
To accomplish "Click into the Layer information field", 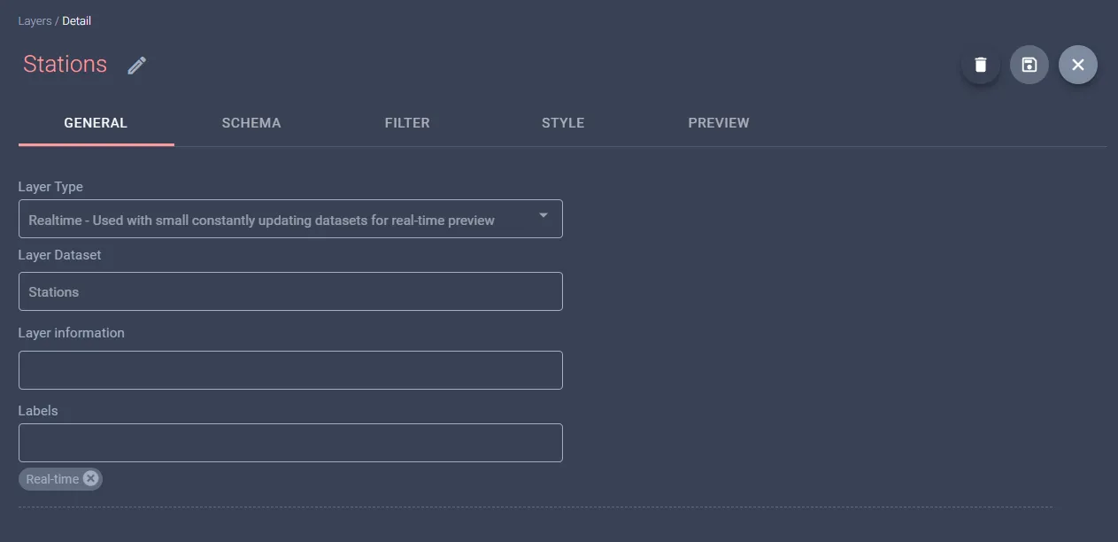I will [x=290, y=370].
